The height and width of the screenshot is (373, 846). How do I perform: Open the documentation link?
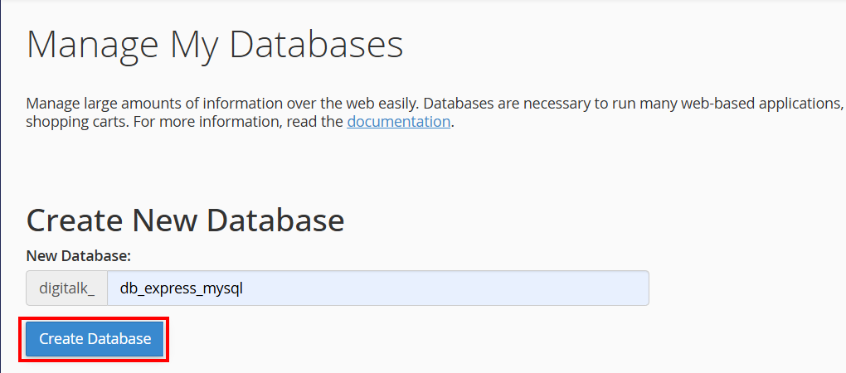point(398,122)
